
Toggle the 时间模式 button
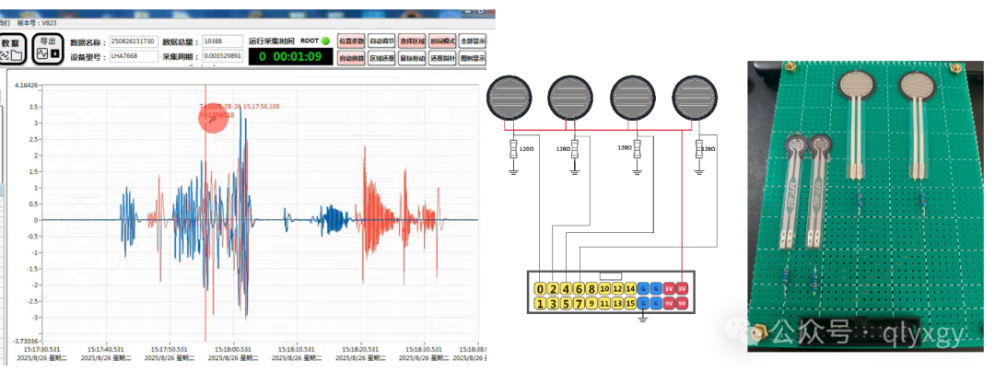pos(442,41)
